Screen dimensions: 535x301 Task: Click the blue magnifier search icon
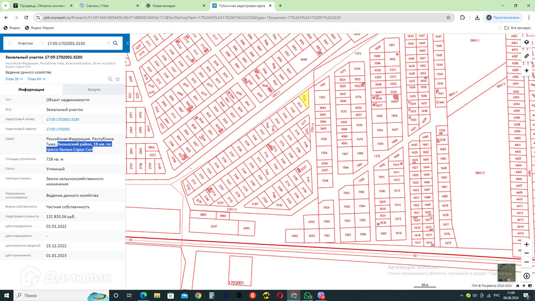pyautogui.click(x=115, y=43)
